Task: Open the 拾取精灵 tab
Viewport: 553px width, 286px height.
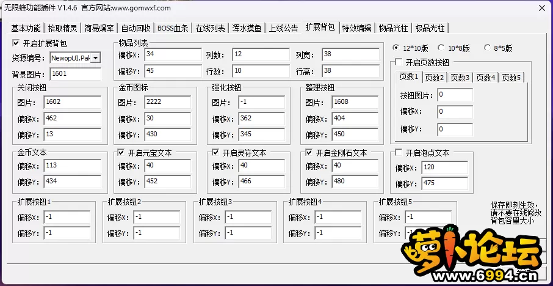Action: [62, 28]
